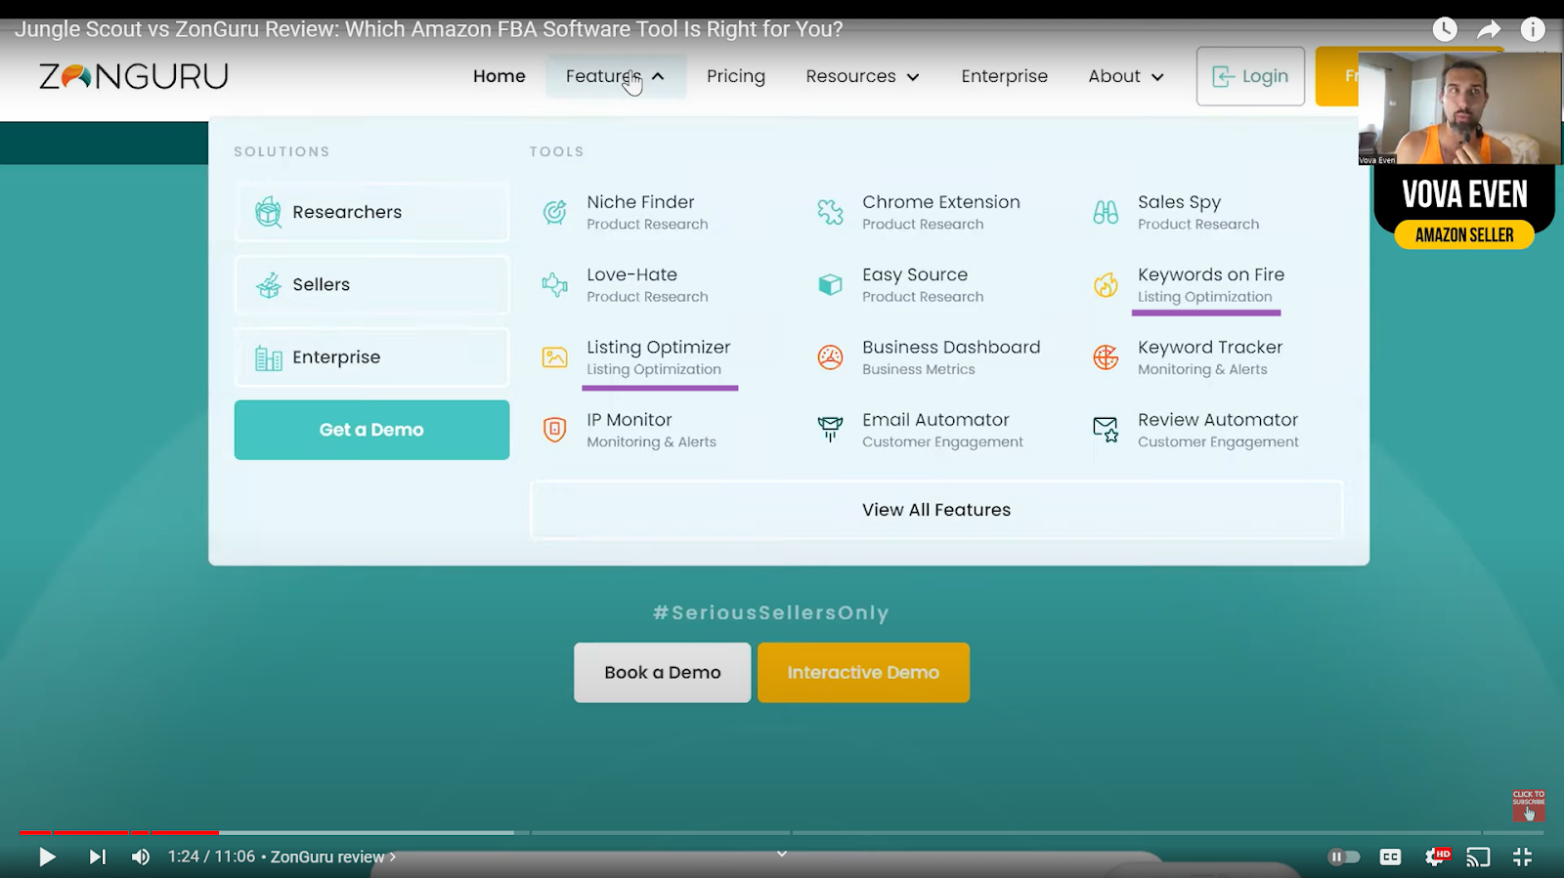Click the ZonGuru logo
Screen dimensions: 1564x878
[134, 76]
